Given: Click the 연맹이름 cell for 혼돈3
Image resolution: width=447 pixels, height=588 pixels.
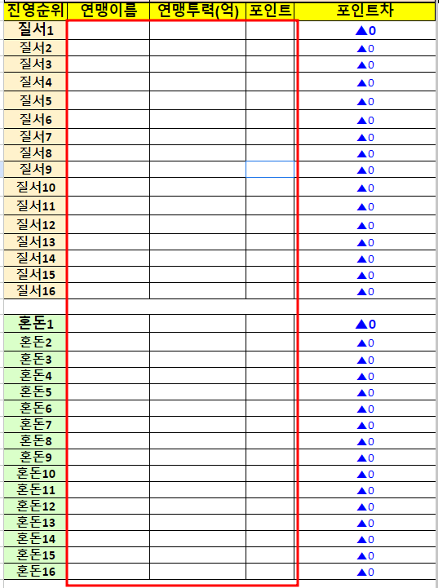Looking at the screenshot, I should click(x=108, y=360).
